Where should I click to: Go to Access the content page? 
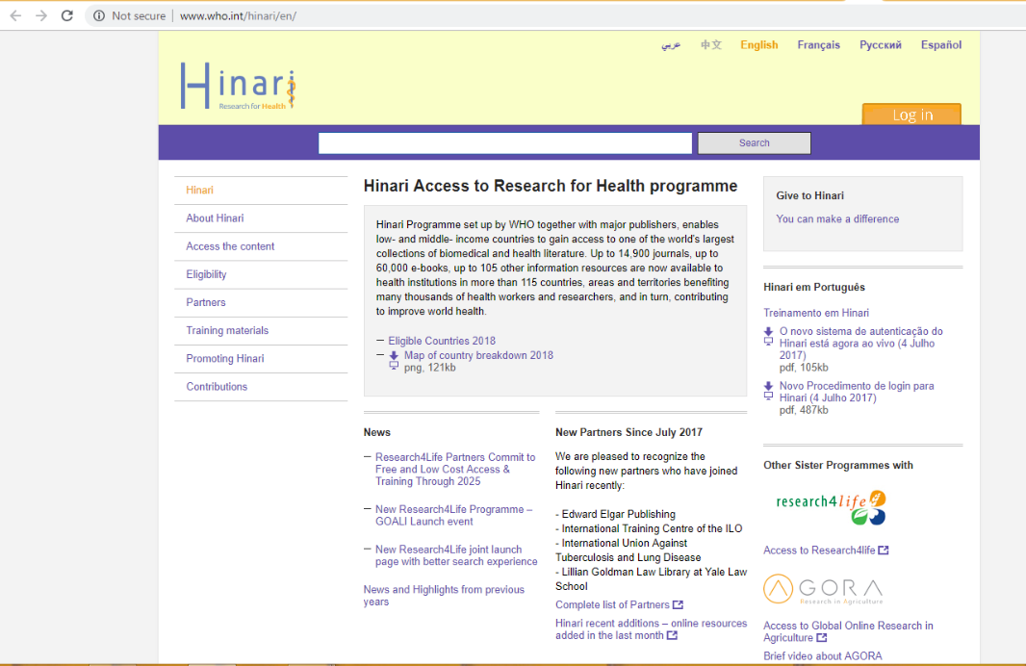[x=230, y=246]
